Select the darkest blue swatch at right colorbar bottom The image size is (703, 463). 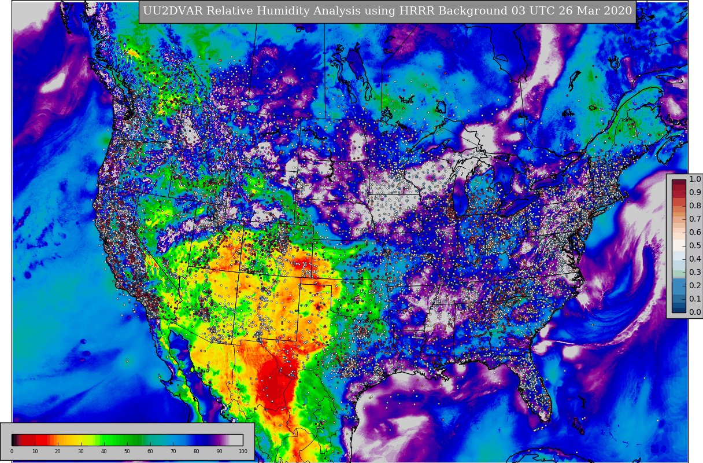[x=679, y=309]
